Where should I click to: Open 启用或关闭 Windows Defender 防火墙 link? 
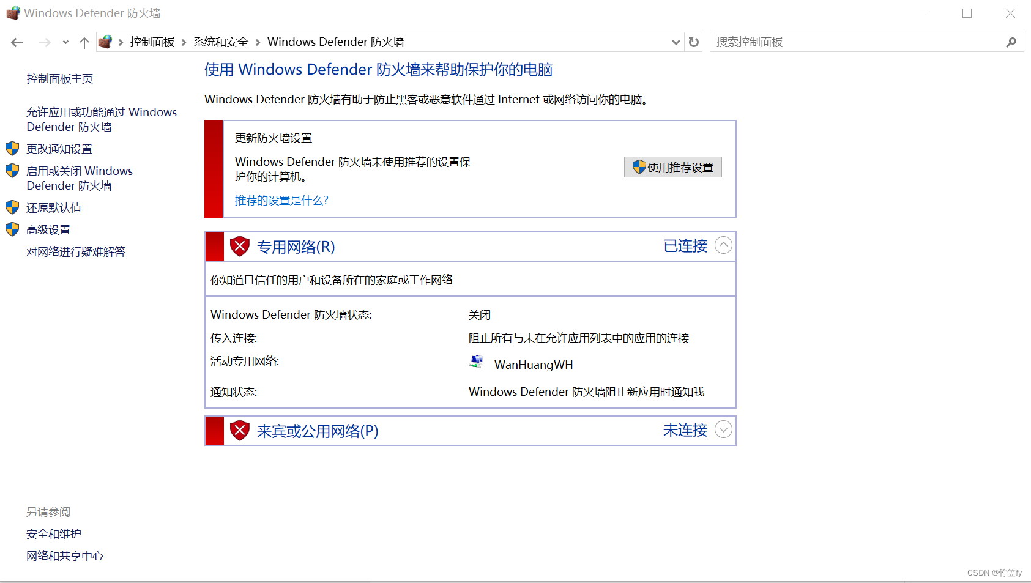point(80,179)
